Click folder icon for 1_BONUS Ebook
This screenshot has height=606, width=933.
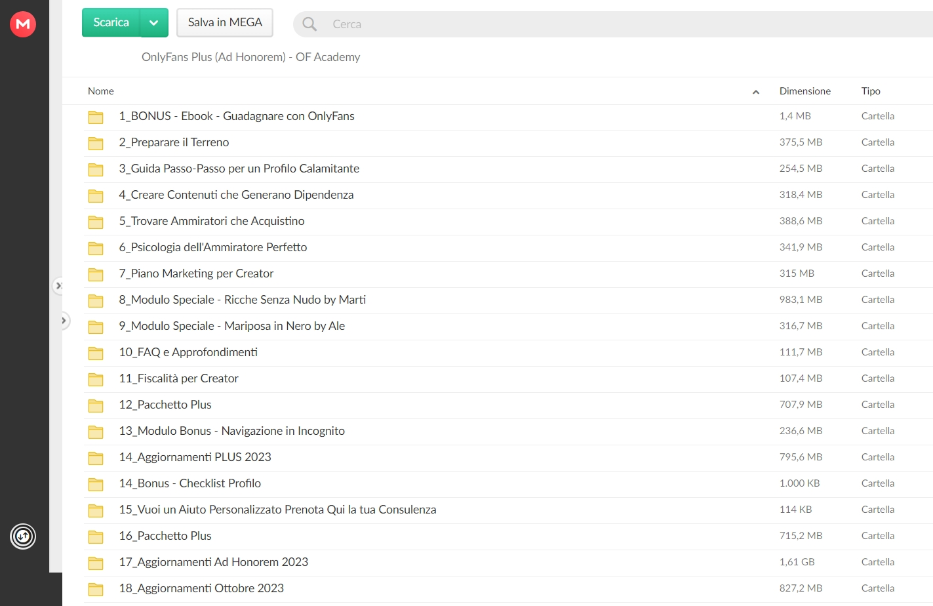(x=96, y=117)
